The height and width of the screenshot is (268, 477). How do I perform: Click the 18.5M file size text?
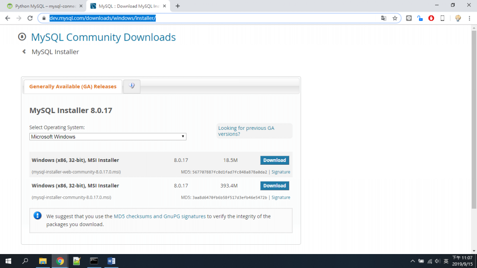click(x=230, y=160)
